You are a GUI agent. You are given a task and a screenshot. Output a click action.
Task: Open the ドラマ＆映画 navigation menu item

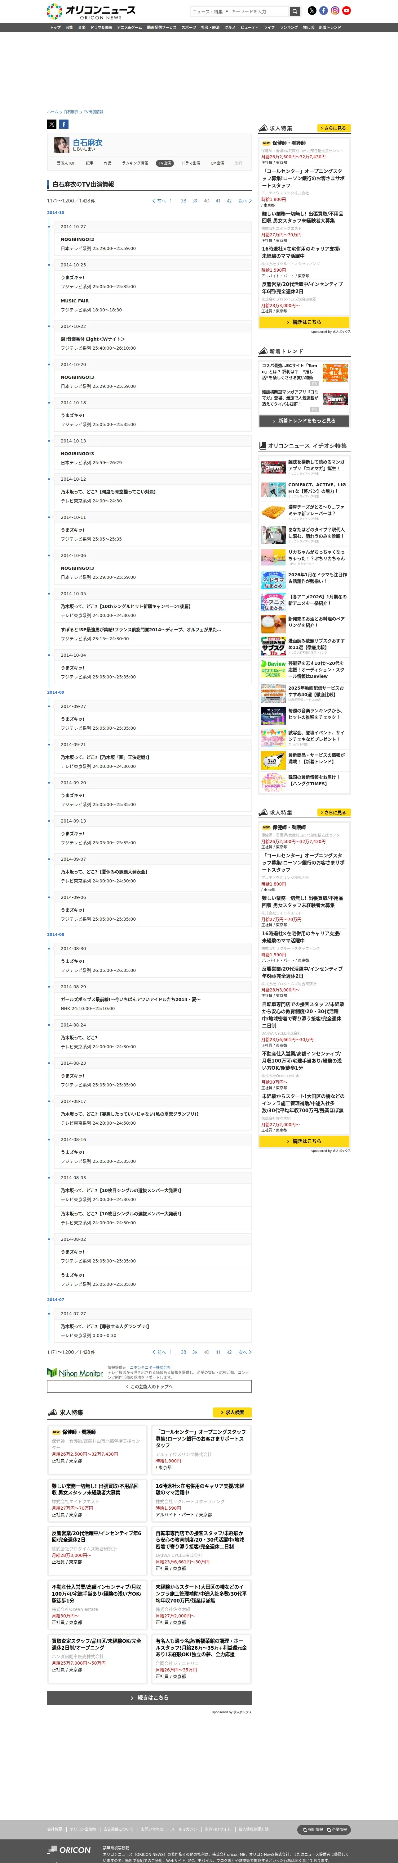[x=101, y=28]
